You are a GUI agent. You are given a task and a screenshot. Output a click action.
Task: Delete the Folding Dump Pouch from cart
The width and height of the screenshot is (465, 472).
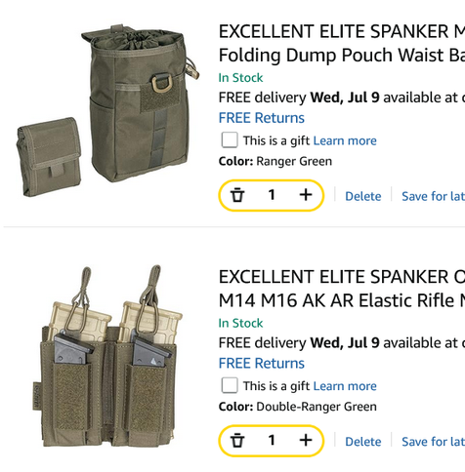coord(363,196)
